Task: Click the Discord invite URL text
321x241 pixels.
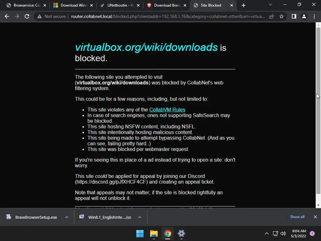Action: (111, 182)
